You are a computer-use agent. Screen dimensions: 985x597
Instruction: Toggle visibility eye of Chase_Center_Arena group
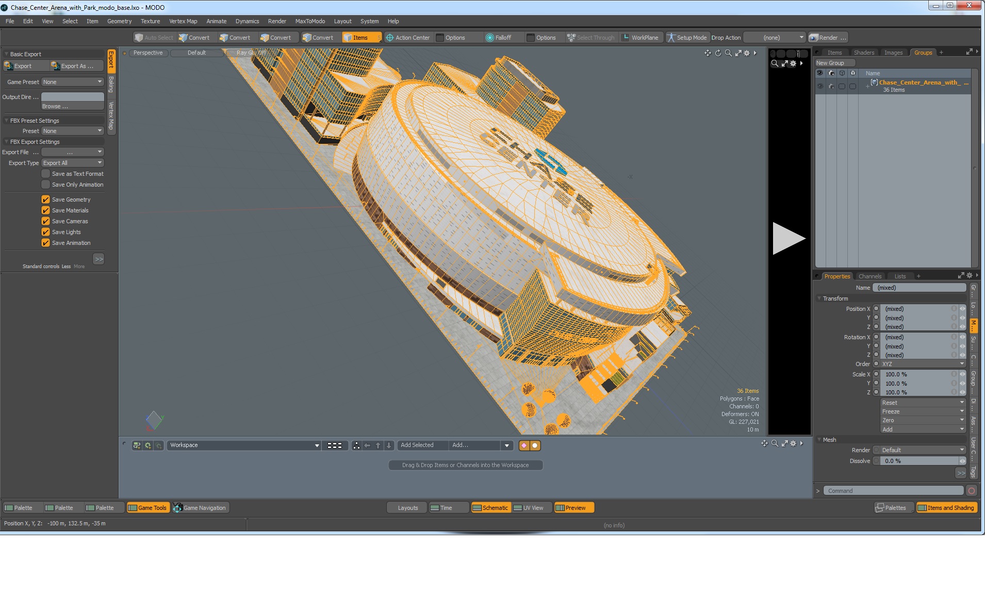click(820, 86)
